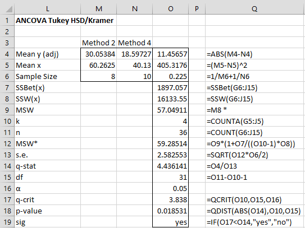
Task: Select the 'MSW' label in row 9
Action: click(47, 110)
